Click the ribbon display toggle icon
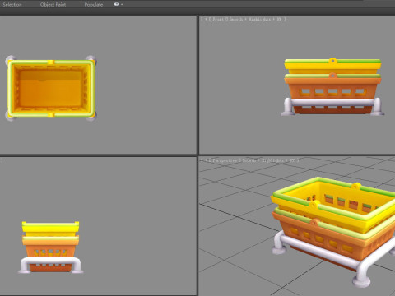 click(117, 4)
